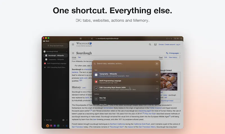The height and width of the screenshot is (134, 225).
Task: Switch to the orange space icon
Action: [x=48, y=126]
